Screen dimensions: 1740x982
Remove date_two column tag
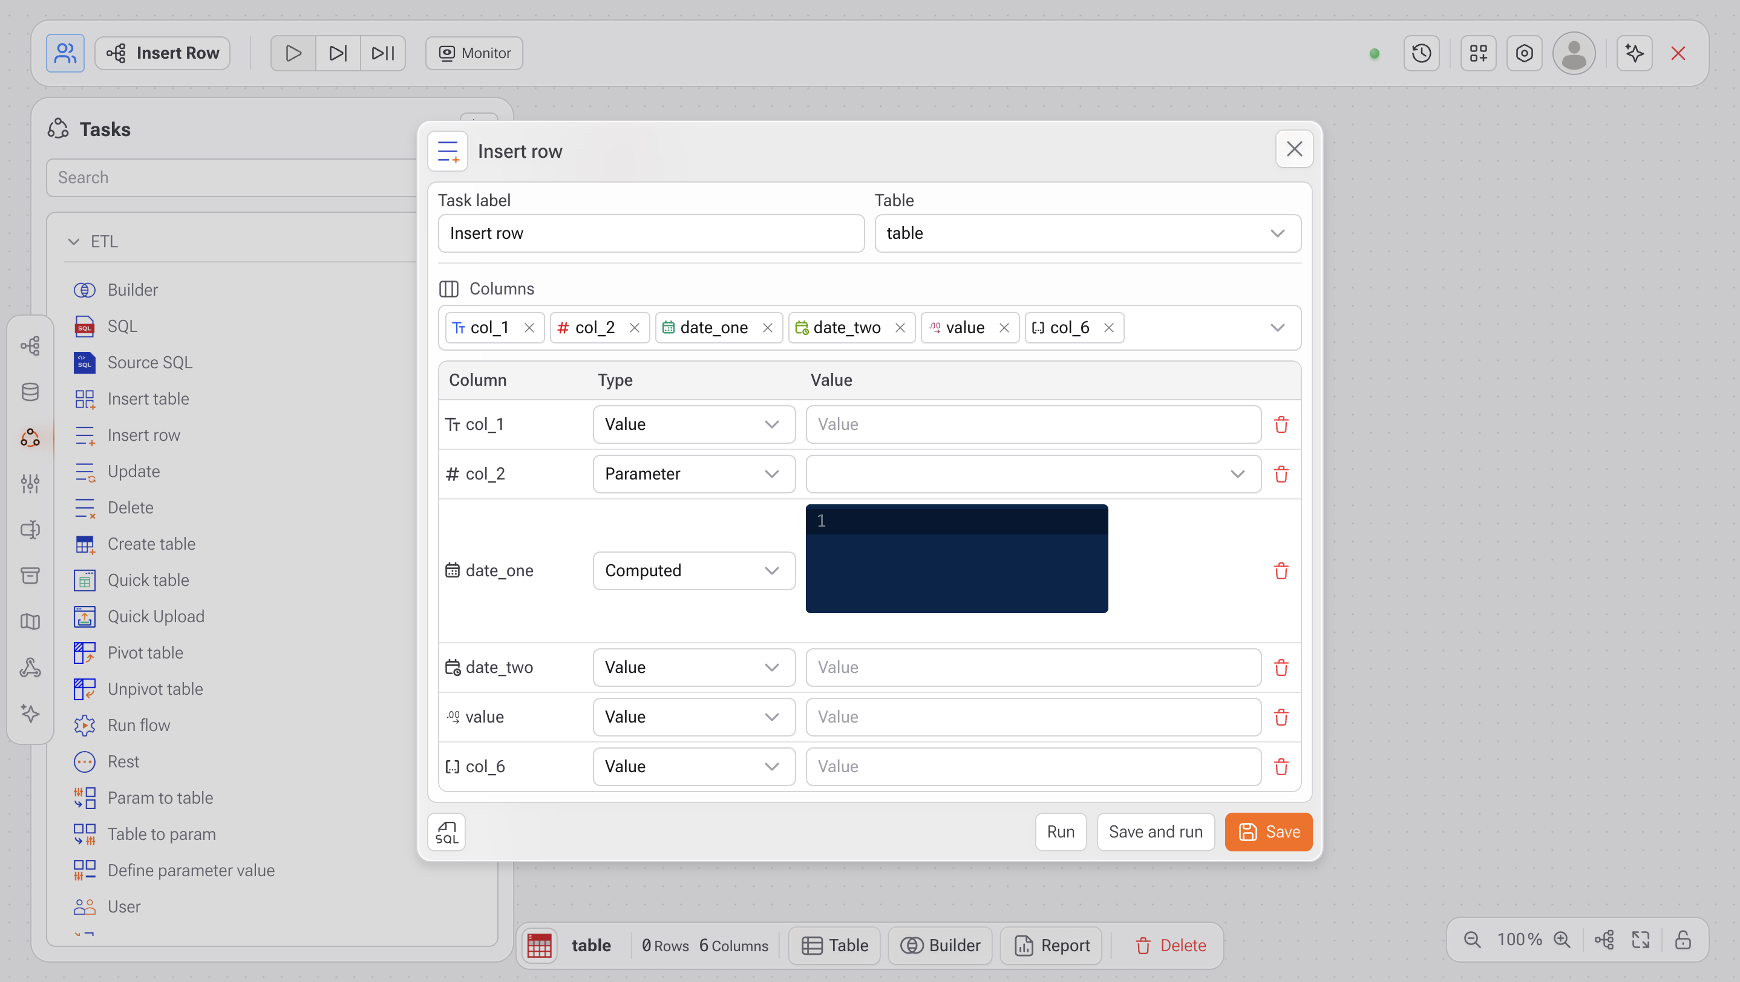click(x=900, y=328)
